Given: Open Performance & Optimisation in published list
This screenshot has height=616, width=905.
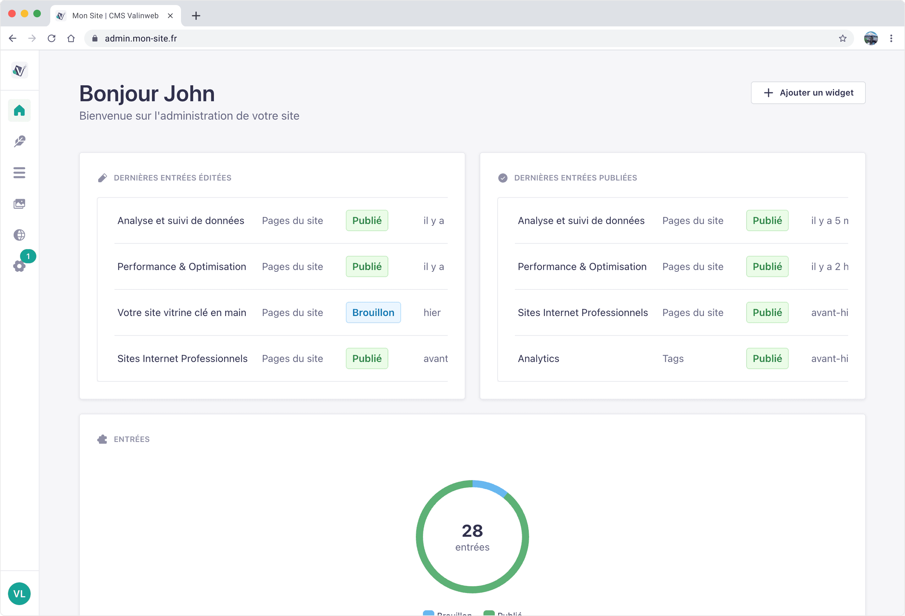Looking at the screenshot, I should click(x=582, y=266).
